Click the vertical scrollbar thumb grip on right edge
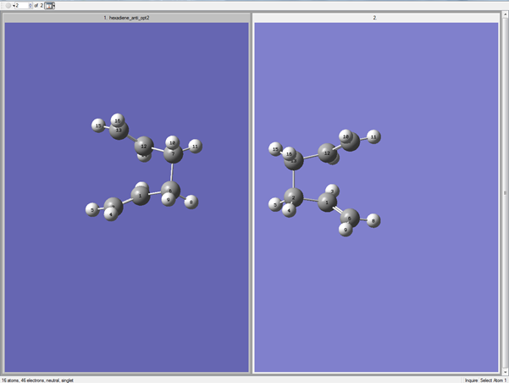 click(x=505, y=193)
